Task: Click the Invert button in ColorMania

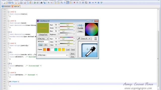Action: pyautogui.click(x=80, y=25)
